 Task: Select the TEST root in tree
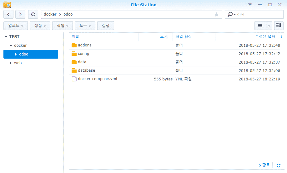click(14, 37)
